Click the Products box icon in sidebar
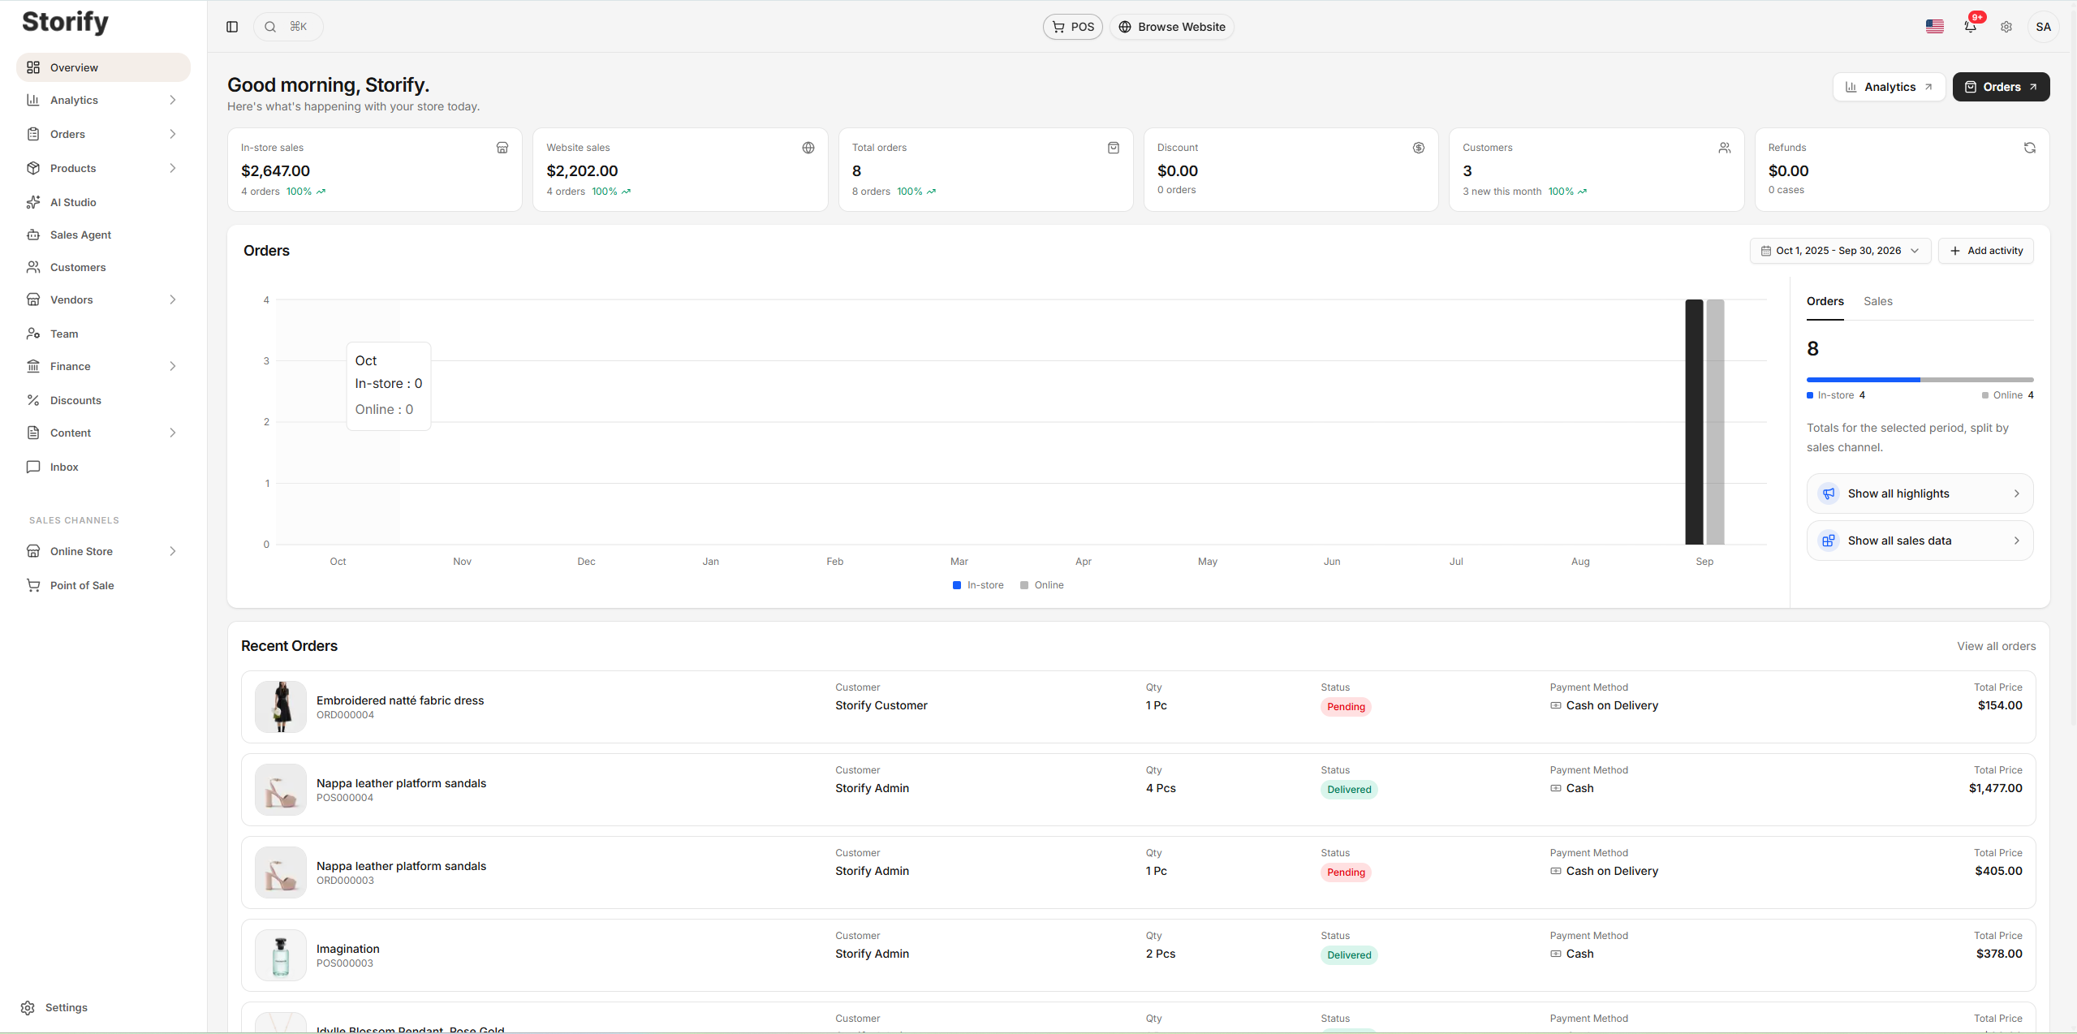This screenshot has width=2077, height=1034. pyautogui.click(x=33, y=168)
